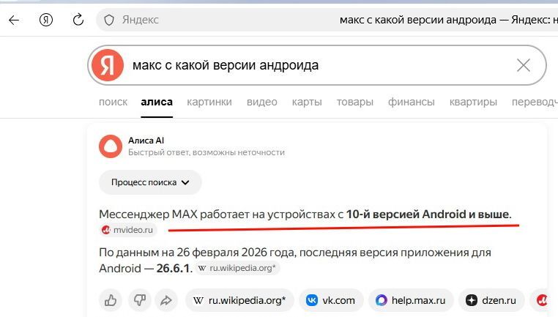This screenshot has height=317, width=558.
Task: Select the алиса tab
Action: (x=157, y=102)
